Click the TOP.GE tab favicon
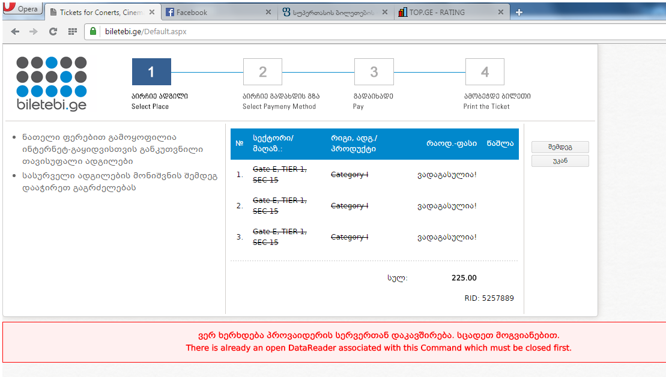The image size is (666, 377). pos(402,13)
